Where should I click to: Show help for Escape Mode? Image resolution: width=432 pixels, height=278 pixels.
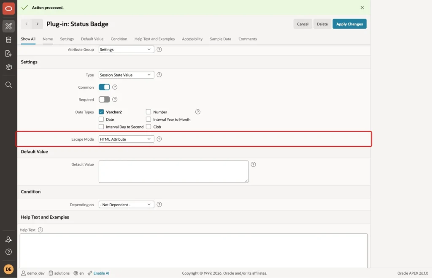tap(159, 139)
